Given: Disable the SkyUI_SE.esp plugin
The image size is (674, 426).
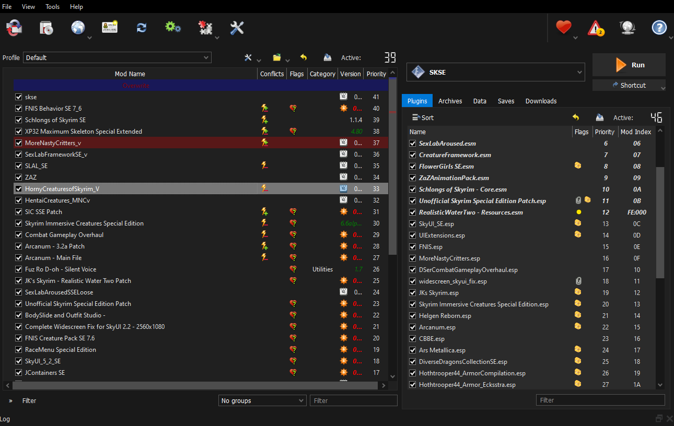Looking at the screenshot, I should coord(413,223).
